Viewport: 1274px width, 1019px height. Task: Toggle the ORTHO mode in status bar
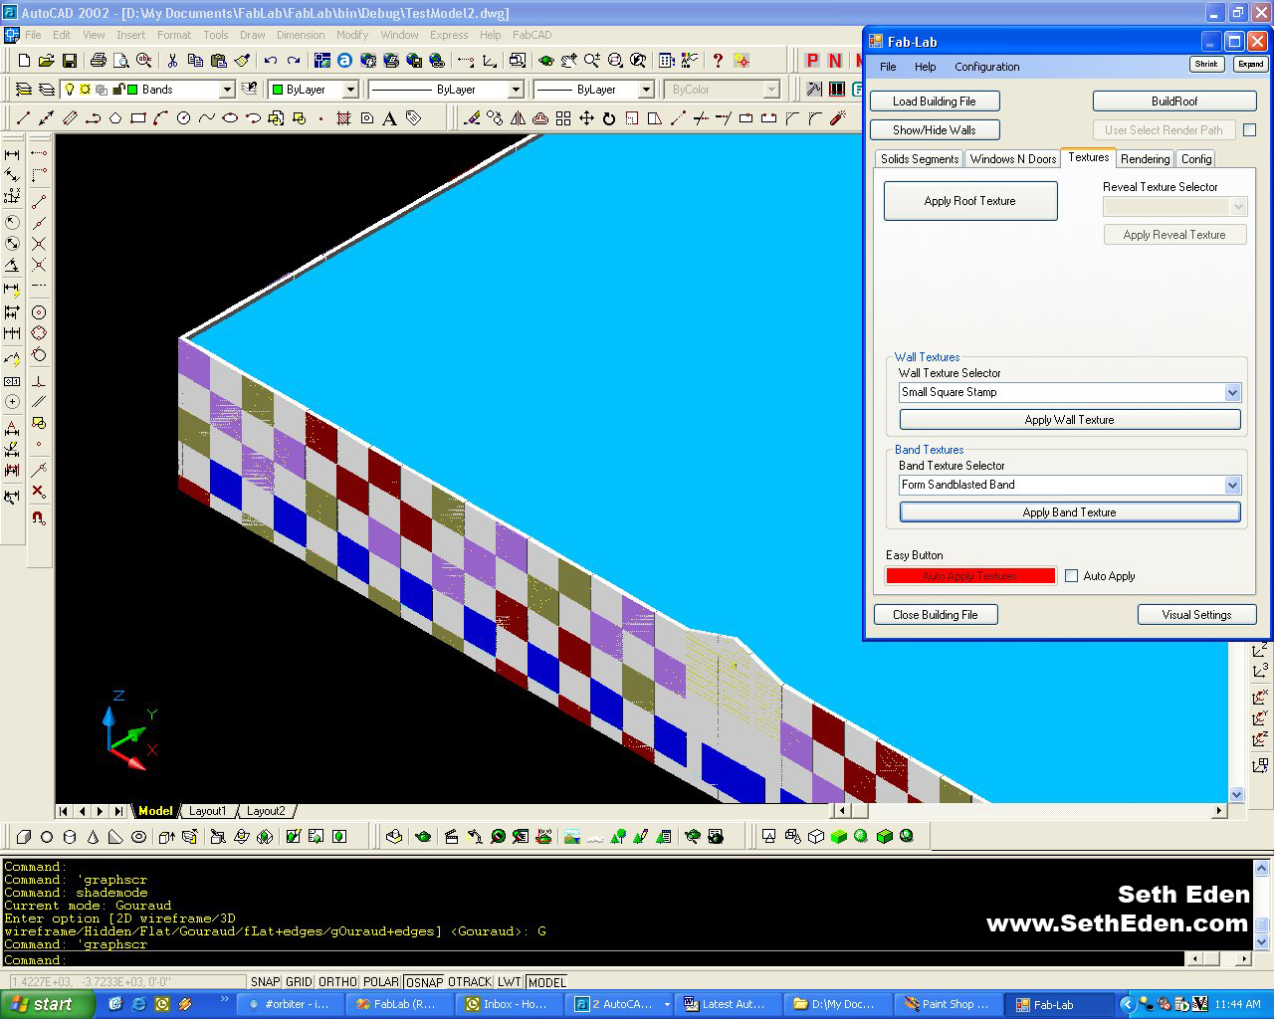[x=337, y=982]
